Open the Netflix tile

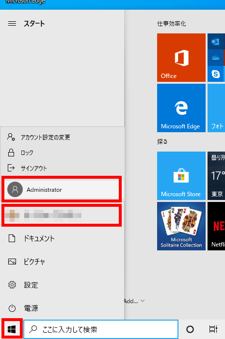pos(216,226)
